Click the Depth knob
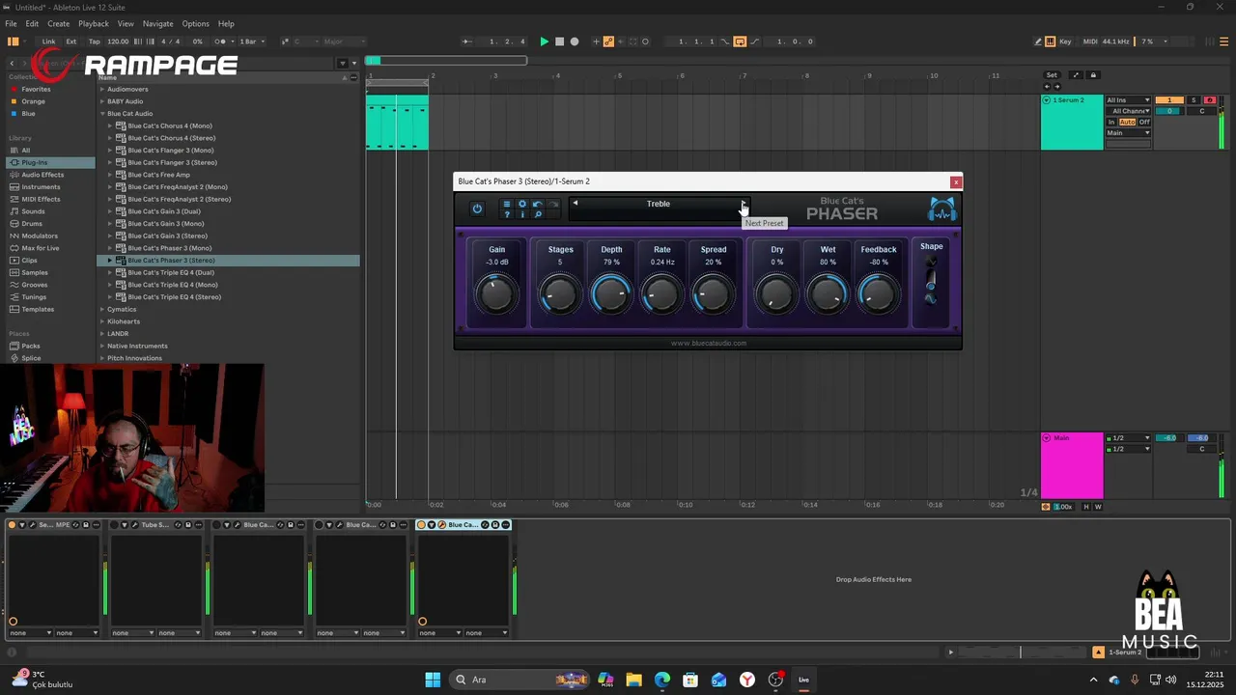Viewport: 1236px width, 695px height. coord(611,294)
